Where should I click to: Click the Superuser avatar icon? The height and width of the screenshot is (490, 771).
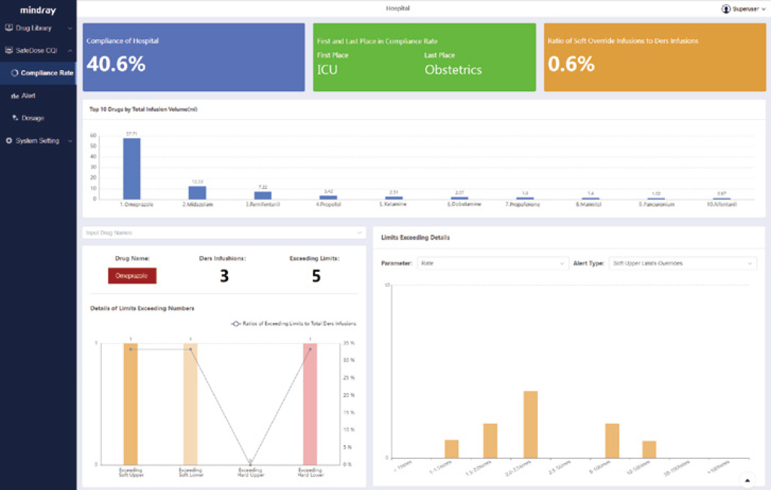click(726, 9)
